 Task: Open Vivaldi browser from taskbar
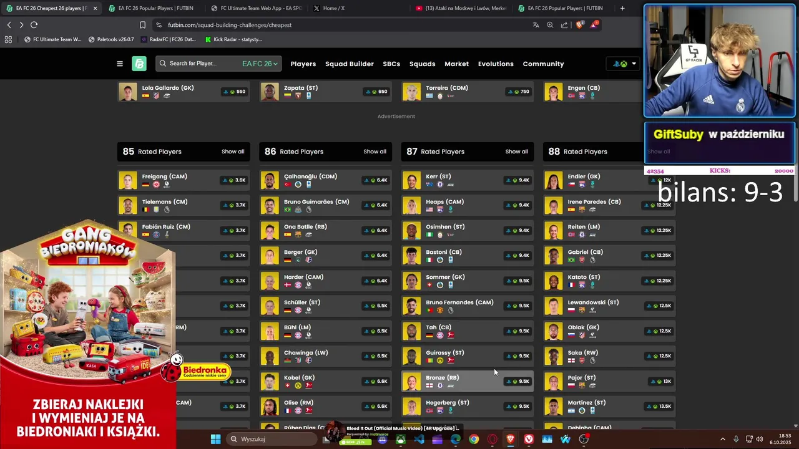529,439
